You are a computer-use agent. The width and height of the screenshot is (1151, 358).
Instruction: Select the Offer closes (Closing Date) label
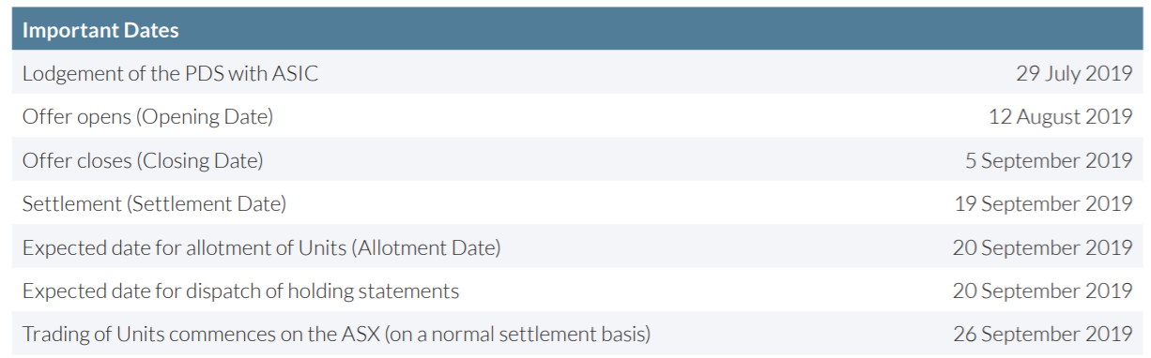tap(143, 160)
